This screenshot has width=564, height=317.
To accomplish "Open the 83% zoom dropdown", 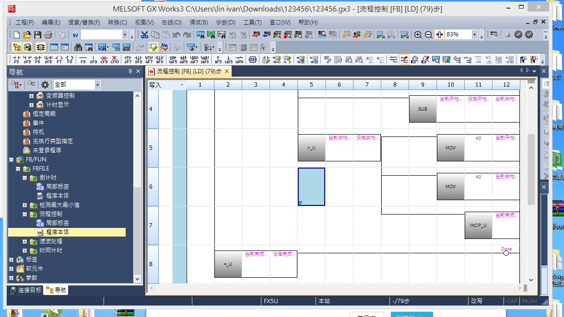I will (474, 34).
